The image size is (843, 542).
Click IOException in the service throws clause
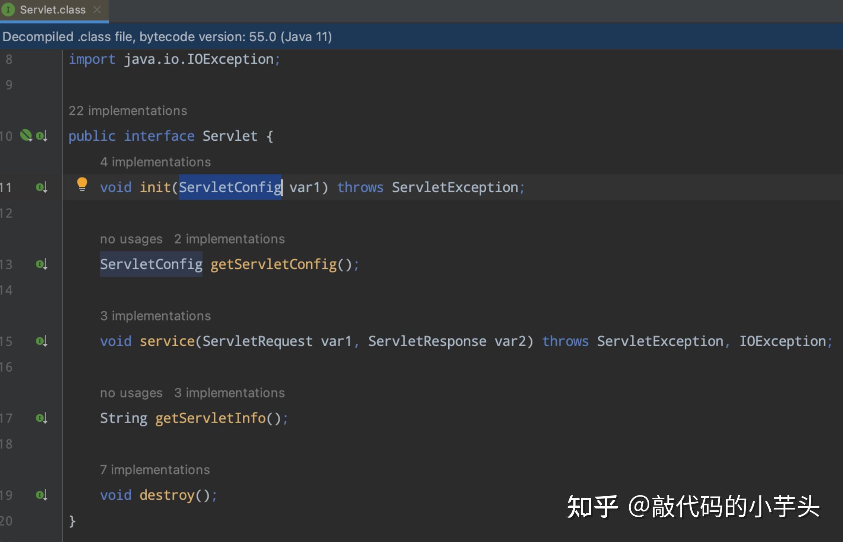pyautogui.click(x=783, y=341)
